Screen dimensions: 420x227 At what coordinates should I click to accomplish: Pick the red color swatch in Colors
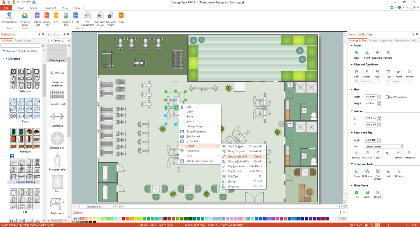123,219
